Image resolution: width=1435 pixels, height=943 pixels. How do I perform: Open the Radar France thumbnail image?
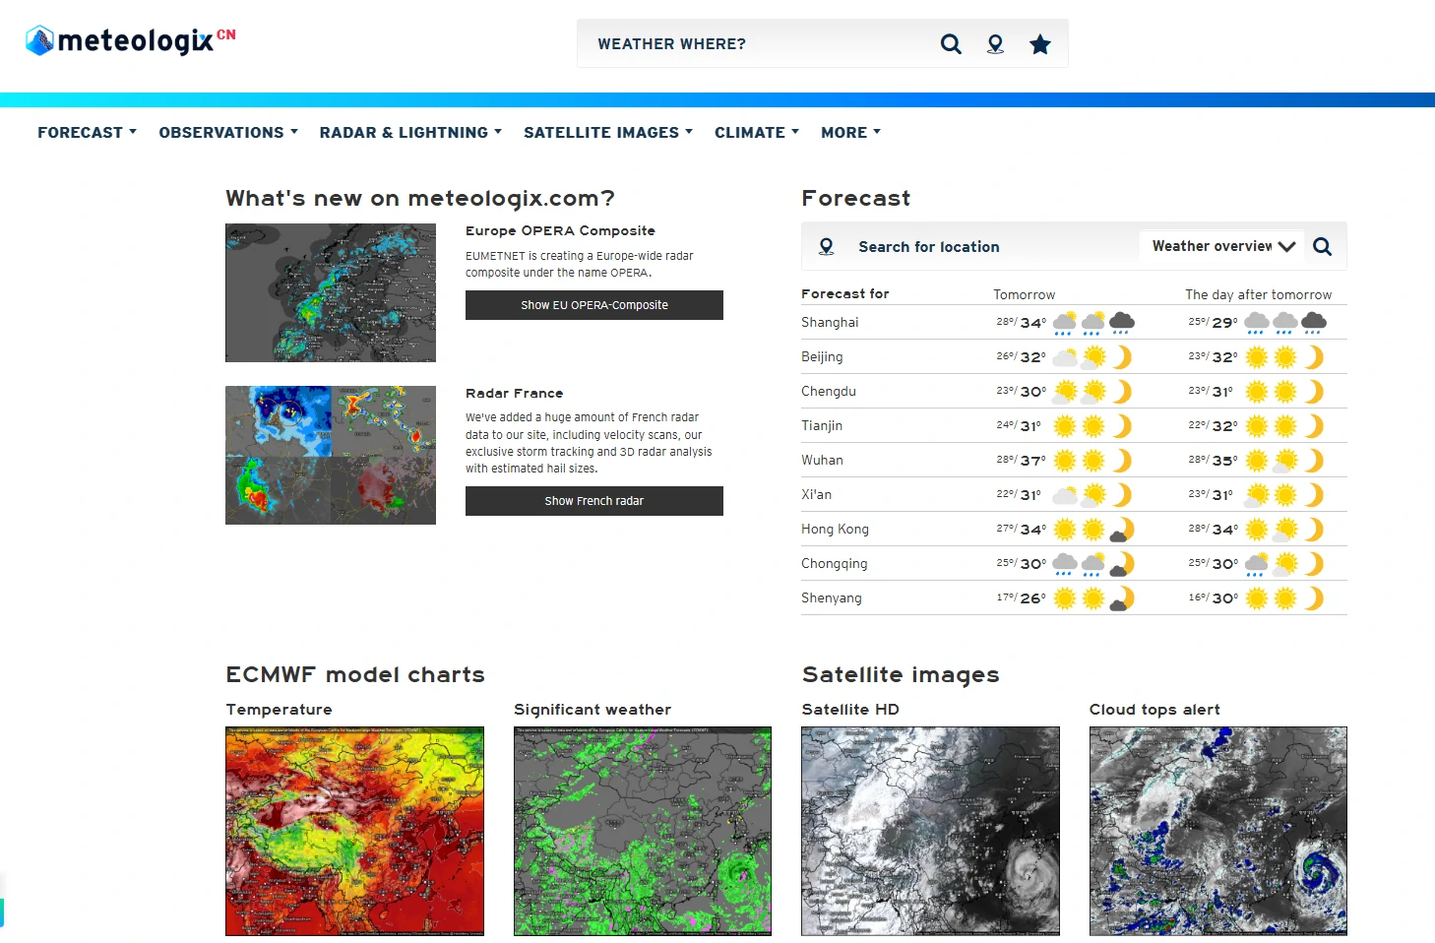click(331, 455)
